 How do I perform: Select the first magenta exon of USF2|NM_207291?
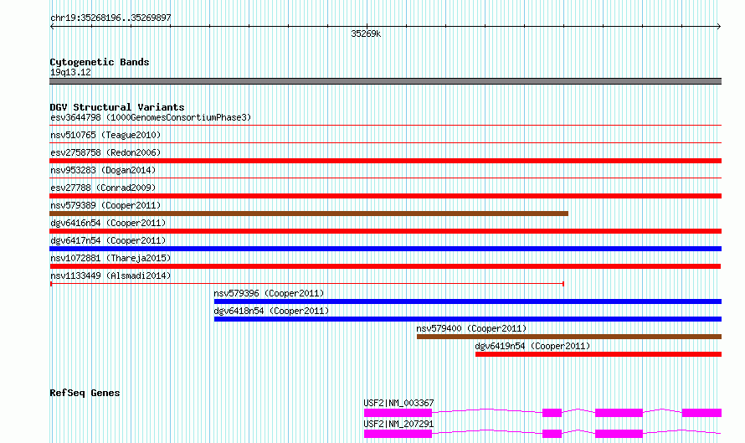[x=398, y=434]
